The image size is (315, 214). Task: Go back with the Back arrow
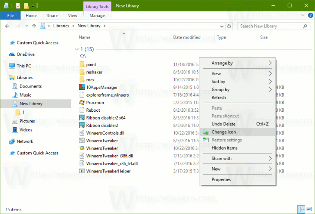pos(7,26)
